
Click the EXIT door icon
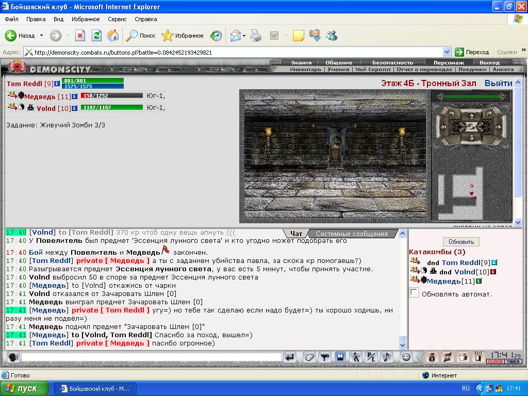[478, 357]
